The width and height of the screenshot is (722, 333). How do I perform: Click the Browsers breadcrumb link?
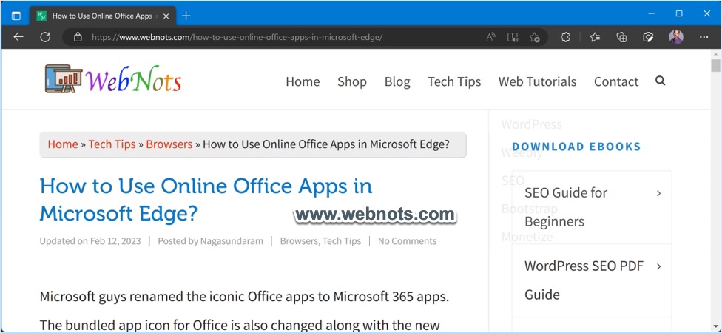pyautogui.click(x=169, y=144)
